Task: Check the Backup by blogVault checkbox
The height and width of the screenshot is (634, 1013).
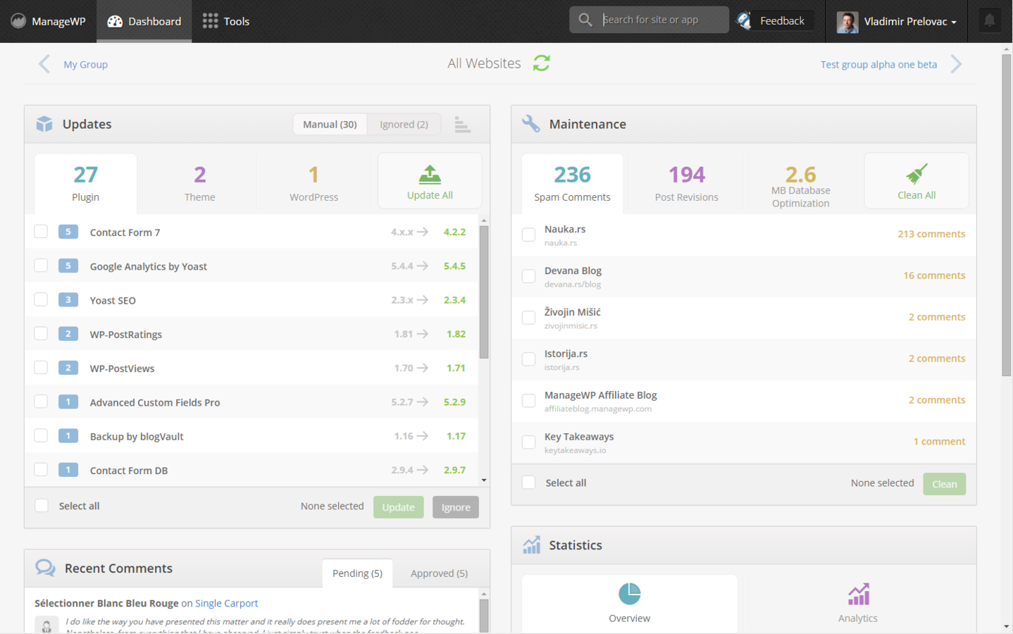Action: pos(41,435)
